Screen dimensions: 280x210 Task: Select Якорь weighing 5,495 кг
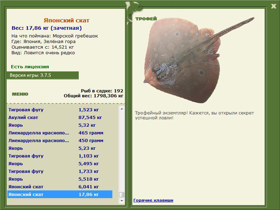click(60, 163)
